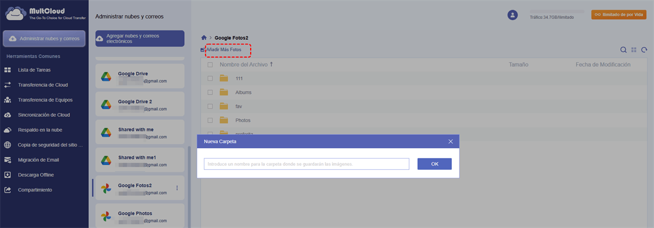Click OK in Nueva Carpeta dialog
Image resolution: width=654 pixels, height=228 pixels.
click(434, 164)
